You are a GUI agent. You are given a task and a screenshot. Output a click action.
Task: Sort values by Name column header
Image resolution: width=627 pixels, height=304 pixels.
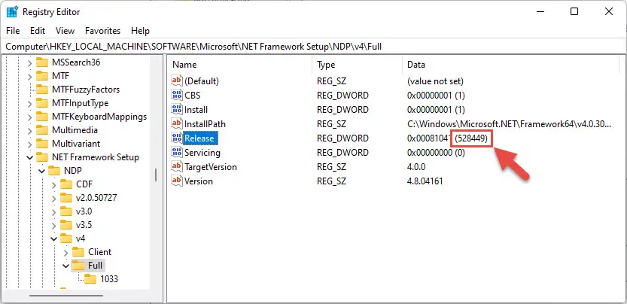point(239,65)
